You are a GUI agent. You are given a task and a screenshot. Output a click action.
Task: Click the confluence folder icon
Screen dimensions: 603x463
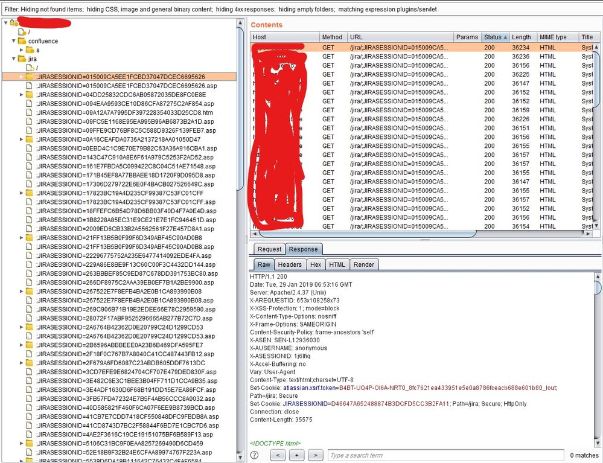(x=22, y=41)
